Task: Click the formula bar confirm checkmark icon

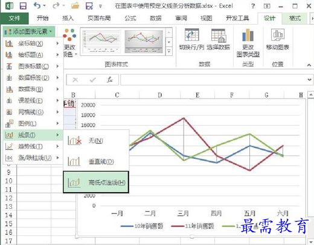Action: point(92,80)
